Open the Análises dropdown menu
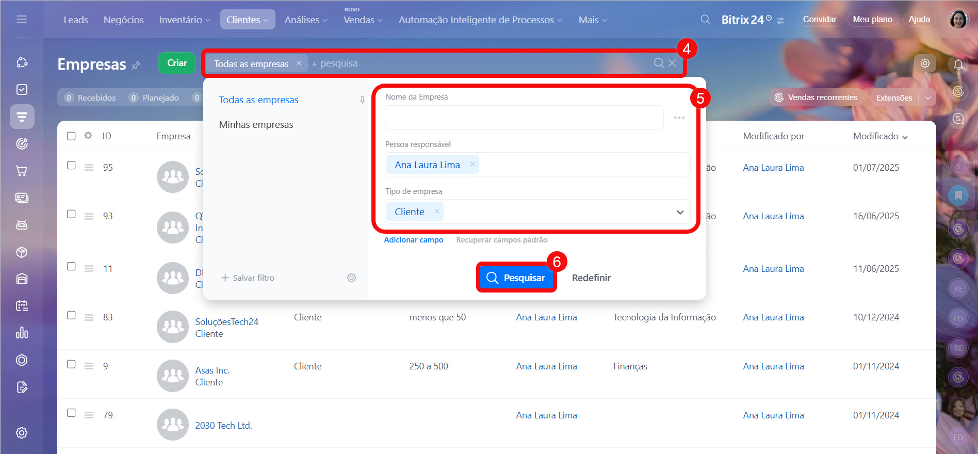 (x=306, y=20)
